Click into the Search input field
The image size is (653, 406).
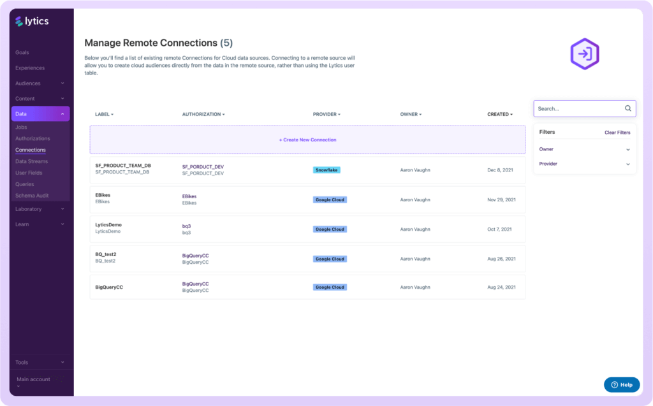pyautogui.click(x=578, y=108)
